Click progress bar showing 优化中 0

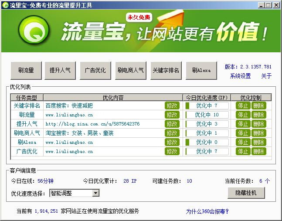pyautogui.click(x=207, y=142)
